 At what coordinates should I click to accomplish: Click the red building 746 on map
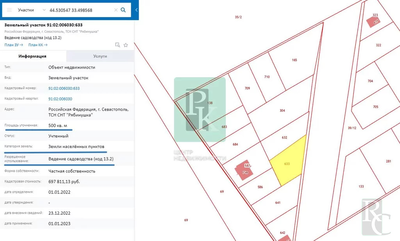pos(244,171)
